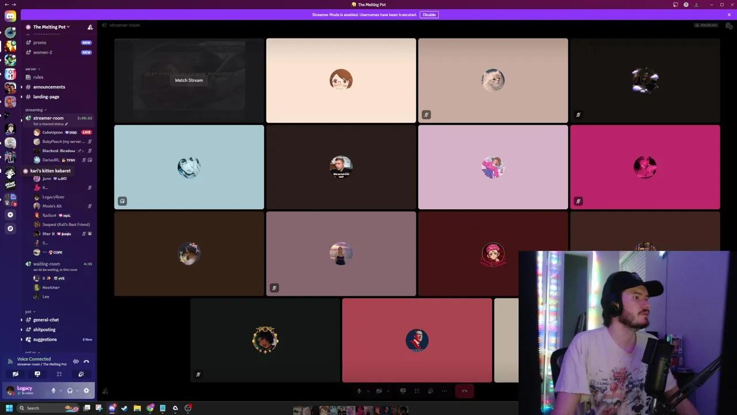Screen dimensions: 737x415
Task: Open more call options with the ellipsis icon
Action: [x=445, y=391]
